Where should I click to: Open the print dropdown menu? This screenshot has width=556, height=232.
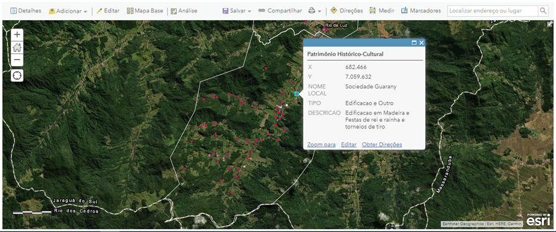coord(315,11)
